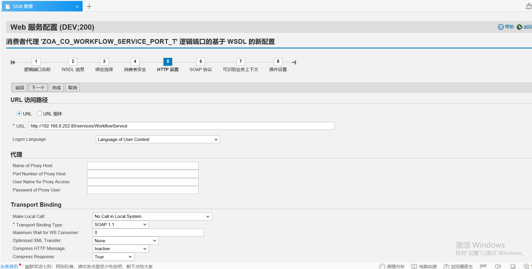Click the 电脑加速 computer speedup icon
Image resolution: width=532 pixels, height=269 pixels.
pyautogui.click(x=414, y=266)
